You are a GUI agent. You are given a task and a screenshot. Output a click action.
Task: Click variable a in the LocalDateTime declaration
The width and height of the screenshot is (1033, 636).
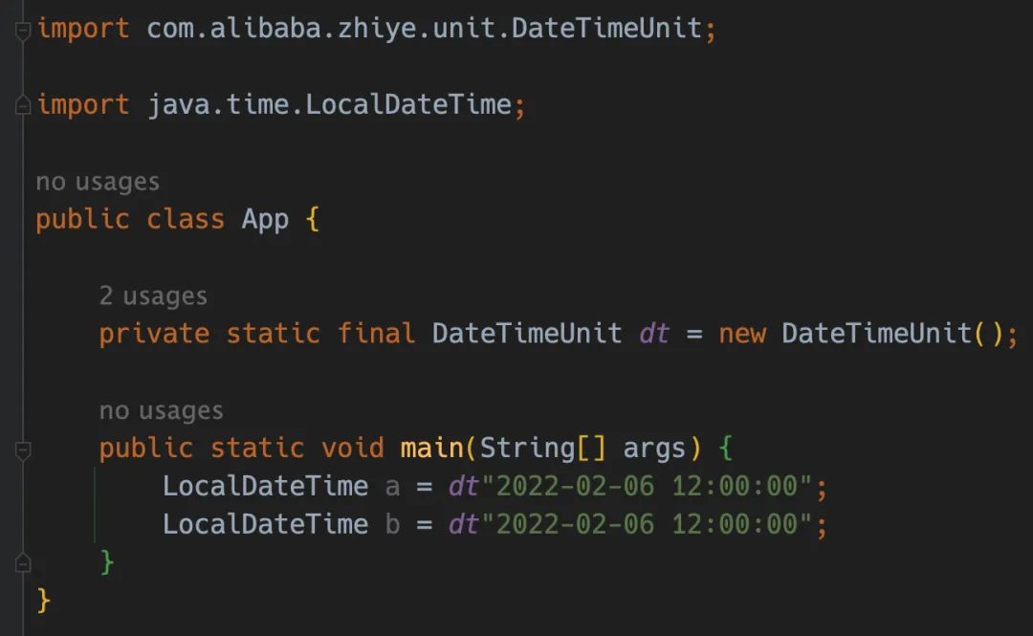point(393,487)
